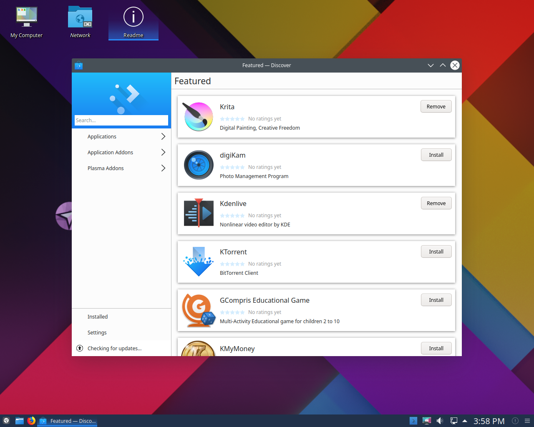Image resolution: width=534 pixels, height=427 pixels.
Task: Click the "BitTorrent Client" description
Action: (x=239, y=273)
